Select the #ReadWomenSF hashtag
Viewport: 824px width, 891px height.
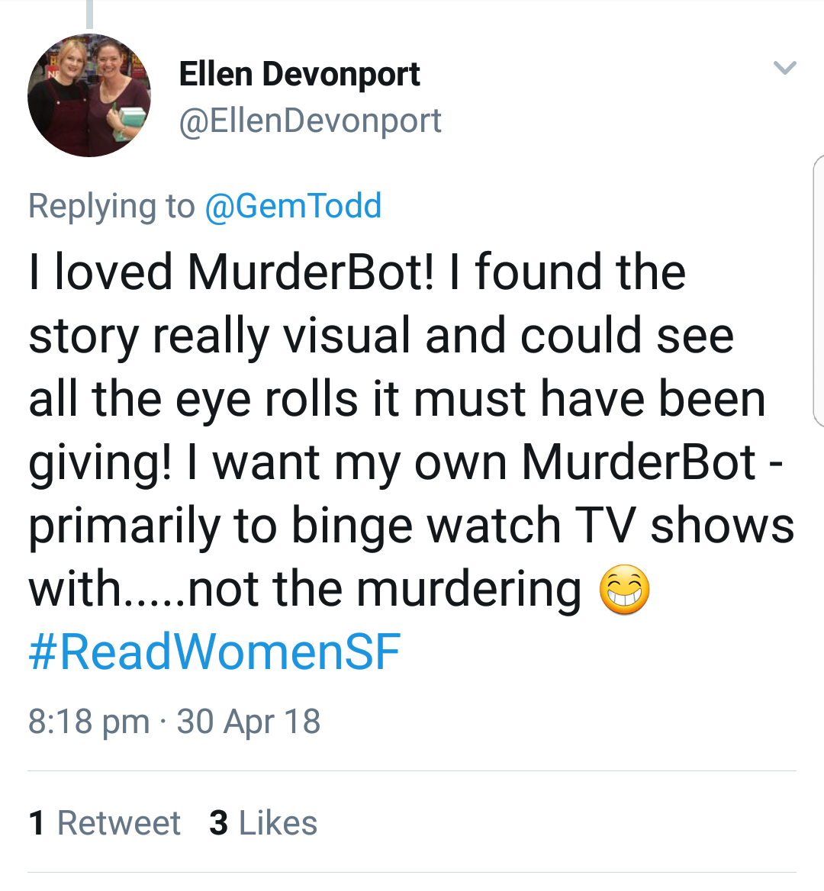tap(214, 652)
